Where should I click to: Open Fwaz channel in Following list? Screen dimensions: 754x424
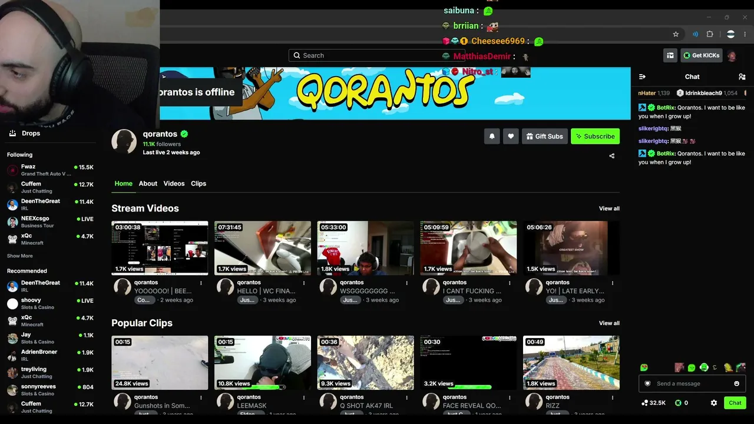click(x=50, y=170)
